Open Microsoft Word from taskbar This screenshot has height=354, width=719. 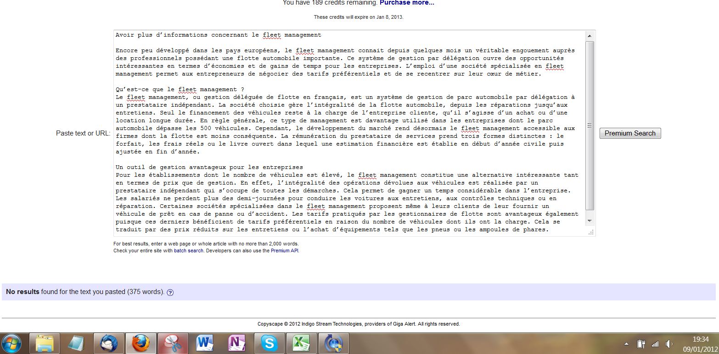205,343
